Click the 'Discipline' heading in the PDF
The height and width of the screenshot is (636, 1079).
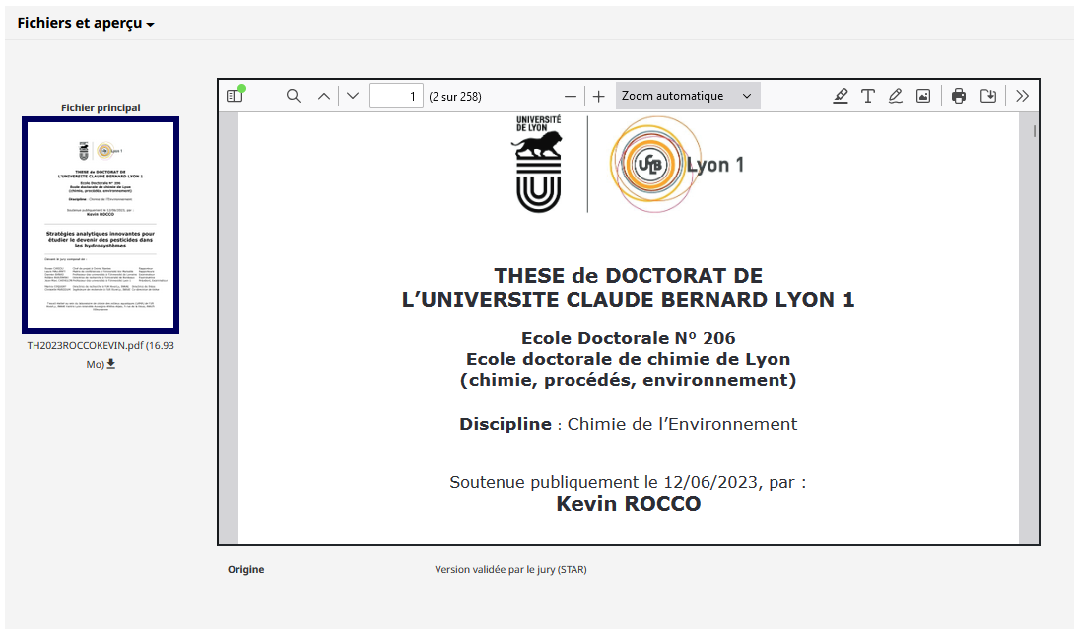click(x=506, y=424)
